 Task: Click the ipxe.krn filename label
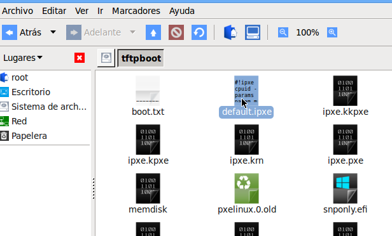[247, 161]
